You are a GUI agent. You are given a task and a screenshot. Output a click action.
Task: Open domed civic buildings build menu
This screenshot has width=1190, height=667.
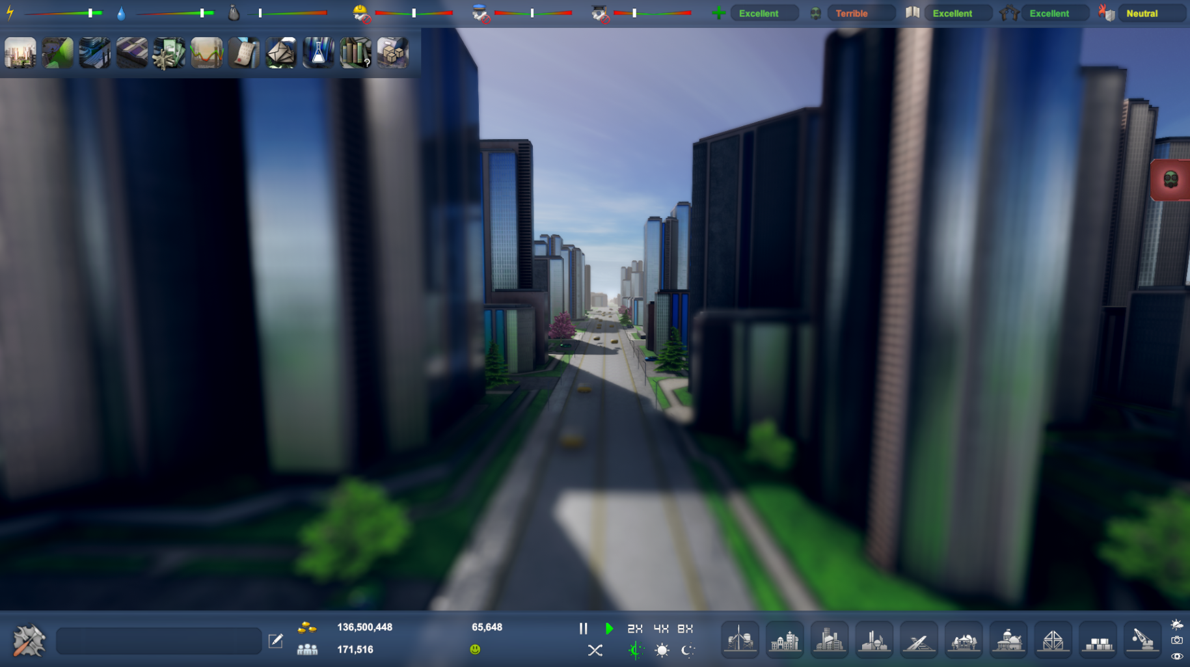[1008, 640]
